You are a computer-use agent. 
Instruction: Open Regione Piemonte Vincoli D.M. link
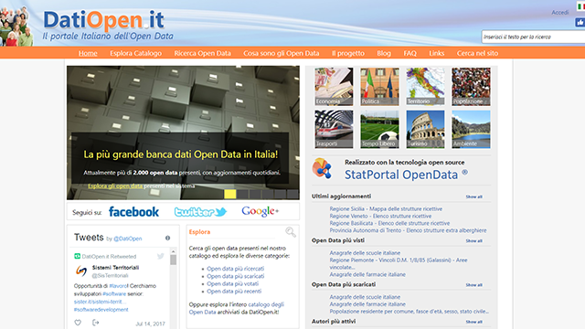point(399,263)
